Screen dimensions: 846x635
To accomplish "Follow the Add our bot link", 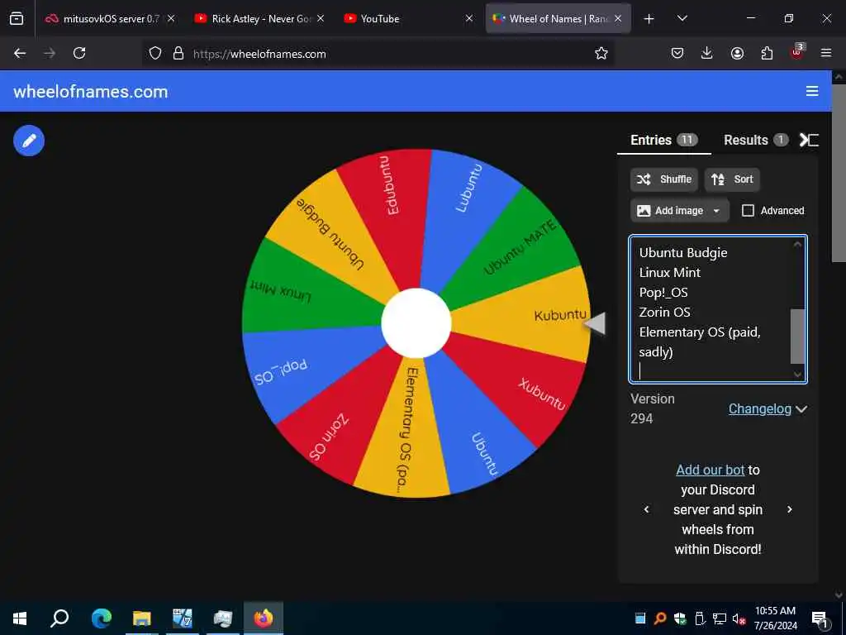I will pos(710,470).
